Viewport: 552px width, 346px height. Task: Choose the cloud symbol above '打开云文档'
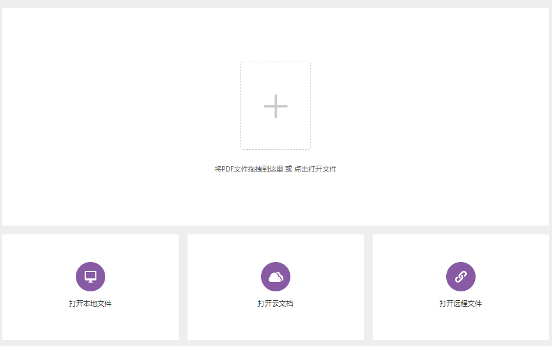(276, 277)
